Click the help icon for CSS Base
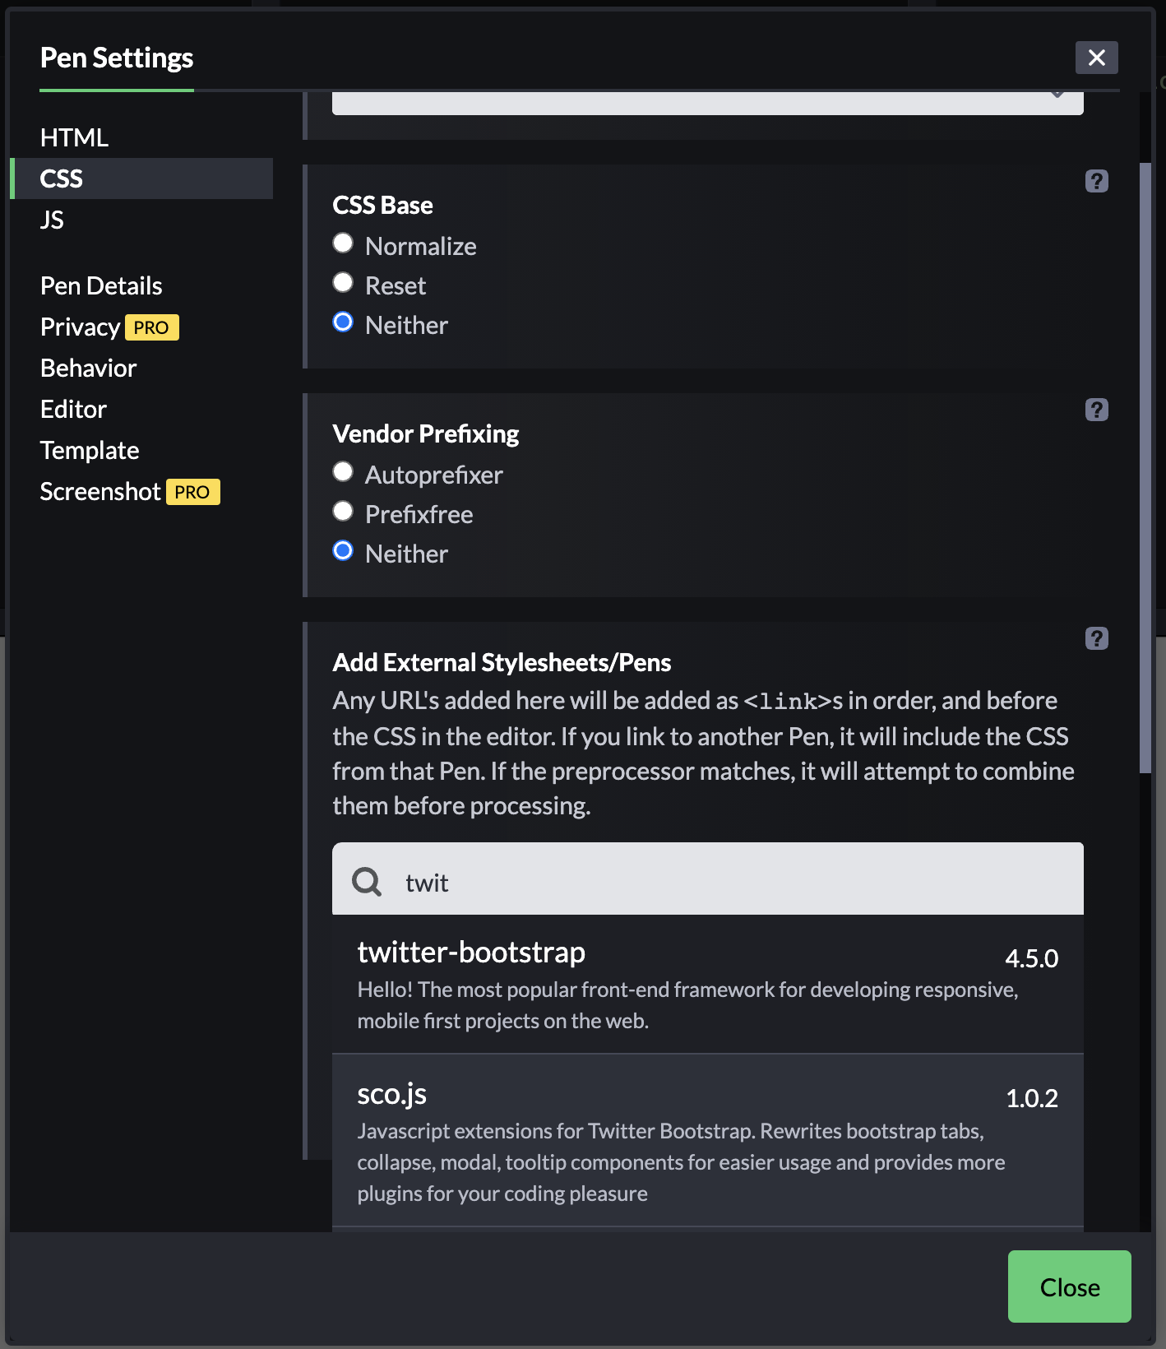1166x1349 pixels. pyautogui.click(x=1096, y=181)
